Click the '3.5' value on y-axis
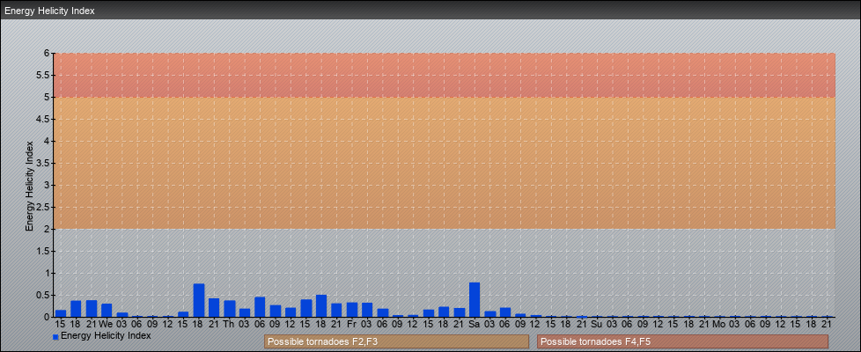 click(x=43, y=163)
